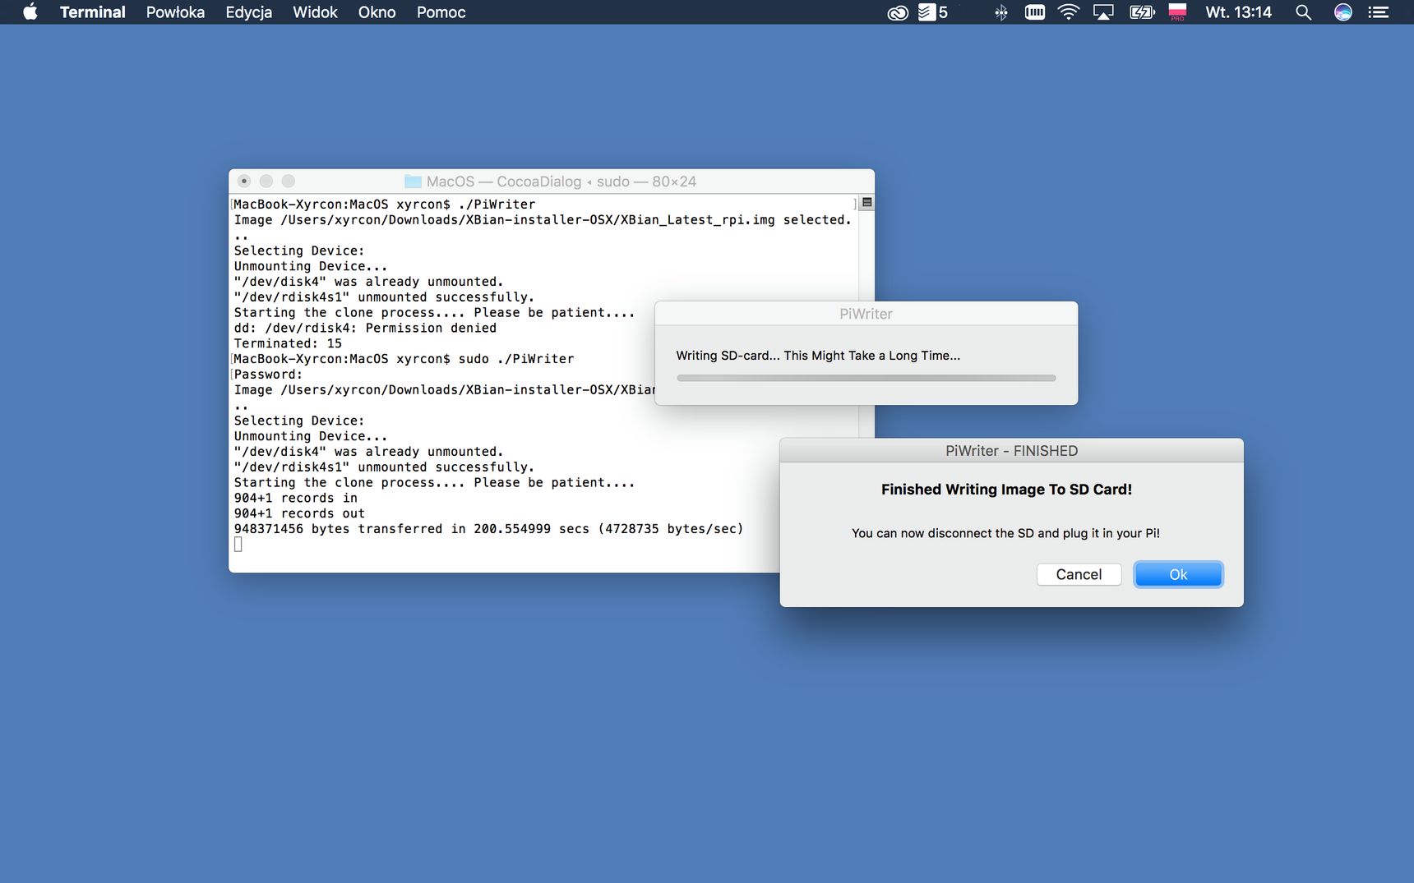Image resolution: width=1414 pixels, height=883 pixels.
Task: Click the battery charging icon
Action: coord(1142,12)
